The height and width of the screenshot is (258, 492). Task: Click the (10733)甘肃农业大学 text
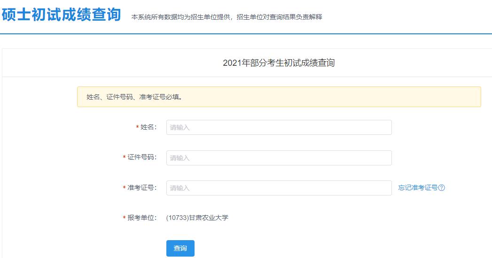(x=197, y=218)
